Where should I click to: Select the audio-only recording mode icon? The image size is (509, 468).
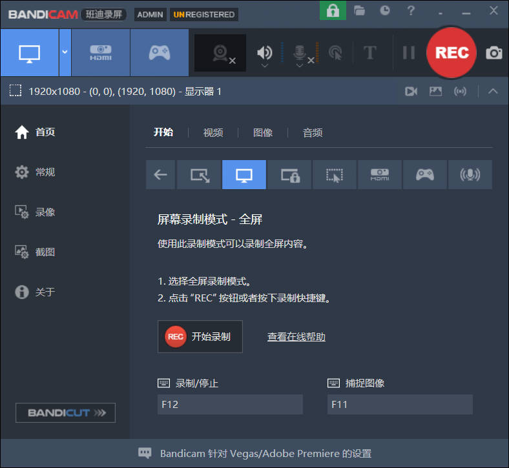click(470, 174)
